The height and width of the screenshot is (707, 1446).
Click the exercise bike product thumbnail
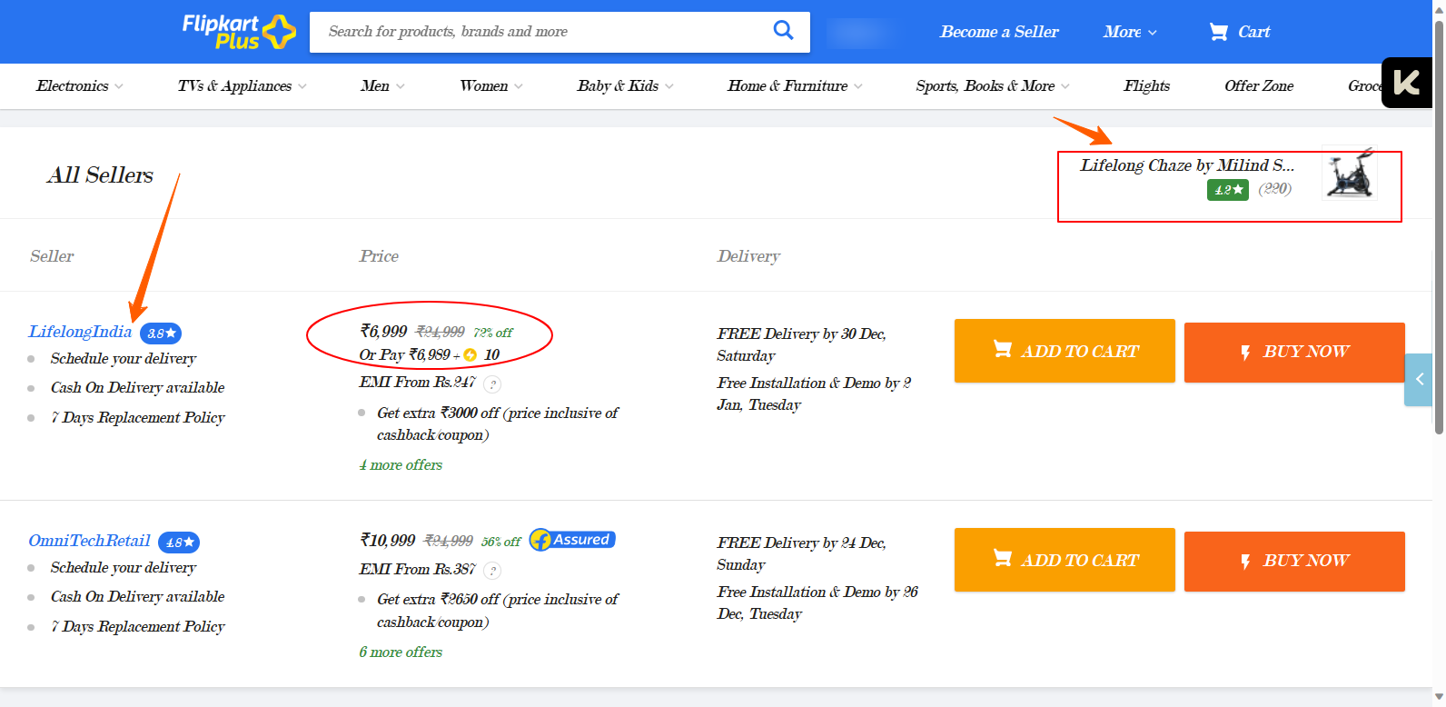point(1349,174)
